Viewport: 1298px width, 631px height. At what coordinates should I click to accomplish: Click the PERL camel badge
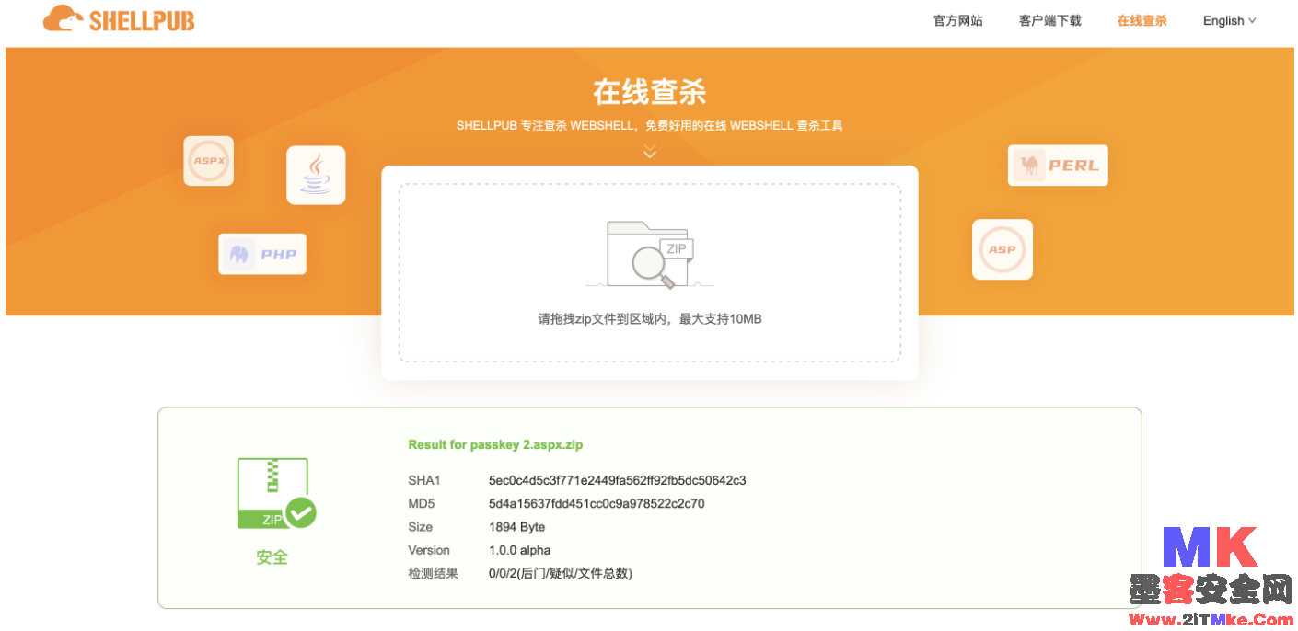[1058, 166]
